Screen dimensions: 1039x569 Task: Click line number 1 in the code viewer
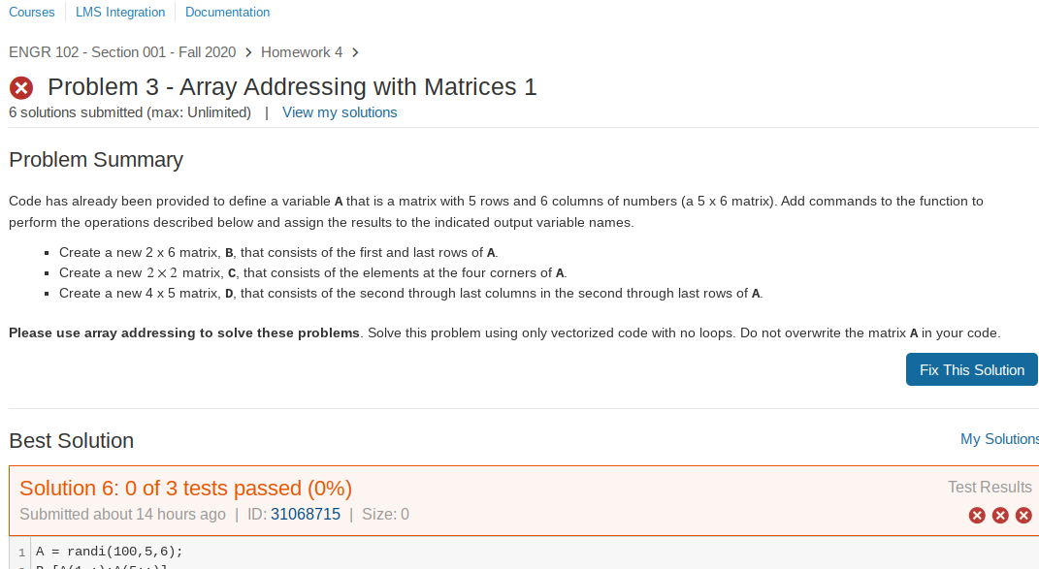[21, 551]
